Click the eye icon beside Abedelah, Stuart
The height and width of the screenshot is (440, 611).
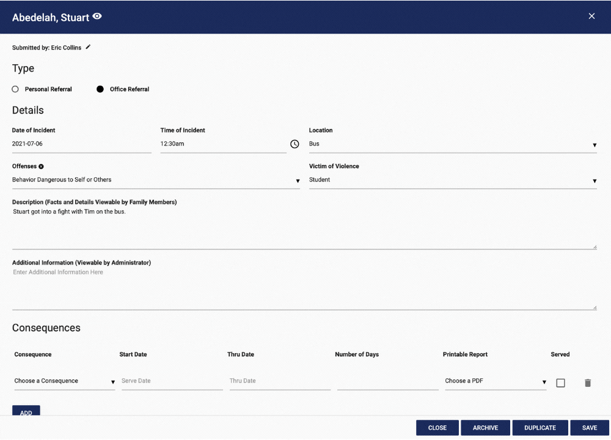point(97,17)
